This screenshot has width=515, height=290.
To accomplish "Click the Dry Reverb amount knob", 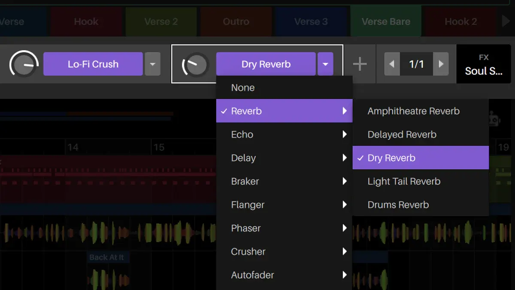I will pos(196,65).
